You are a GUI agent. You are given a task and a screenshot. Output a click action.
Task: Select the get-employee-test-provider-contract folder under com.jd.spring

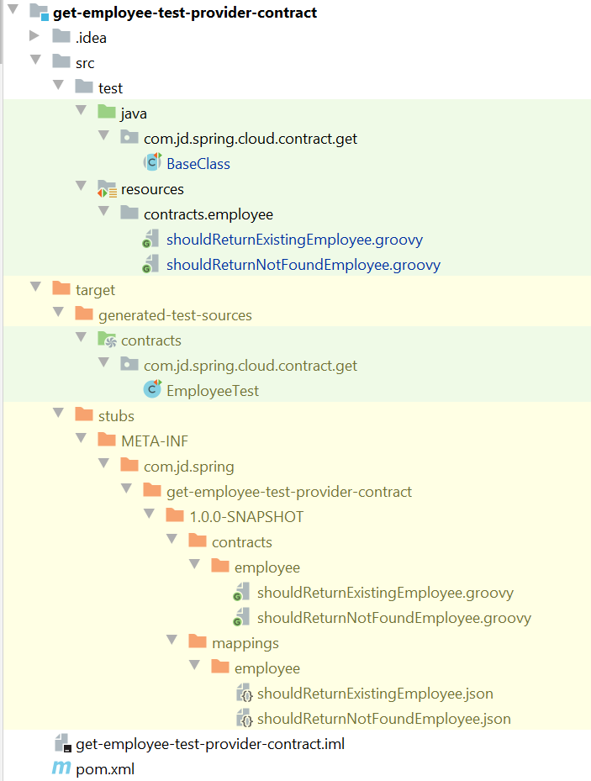click(289, 492)
